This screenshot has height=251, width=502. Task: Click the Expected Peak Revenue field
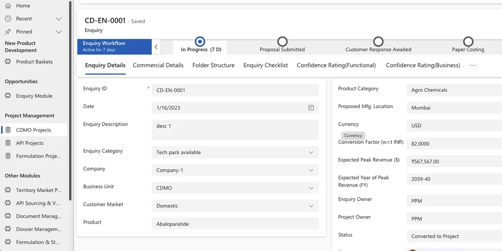pyautogui.click(x=455, y=161)
